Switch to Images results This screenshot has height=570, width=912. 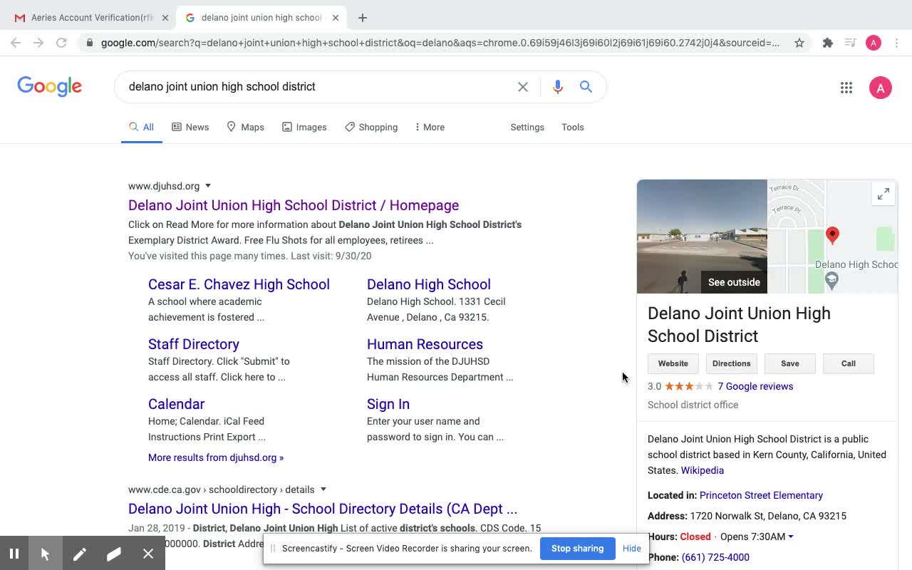click(304, 128)
